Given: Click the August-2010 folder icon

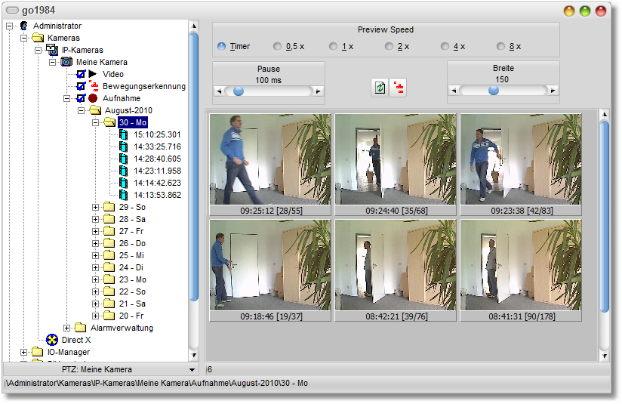Looking at the screenshot, I should coord(95,110).
